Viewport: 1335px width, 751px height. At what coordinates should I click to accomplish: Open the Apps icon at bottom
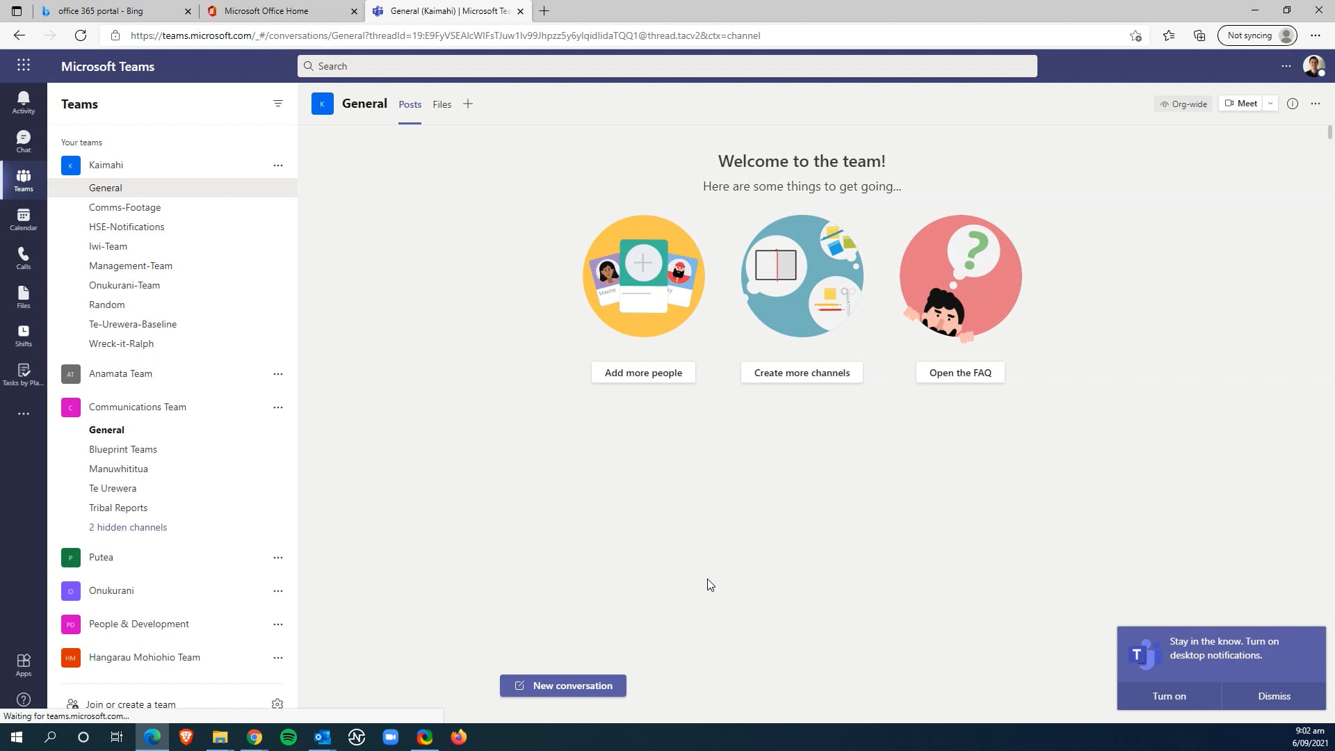click(23, 664)
